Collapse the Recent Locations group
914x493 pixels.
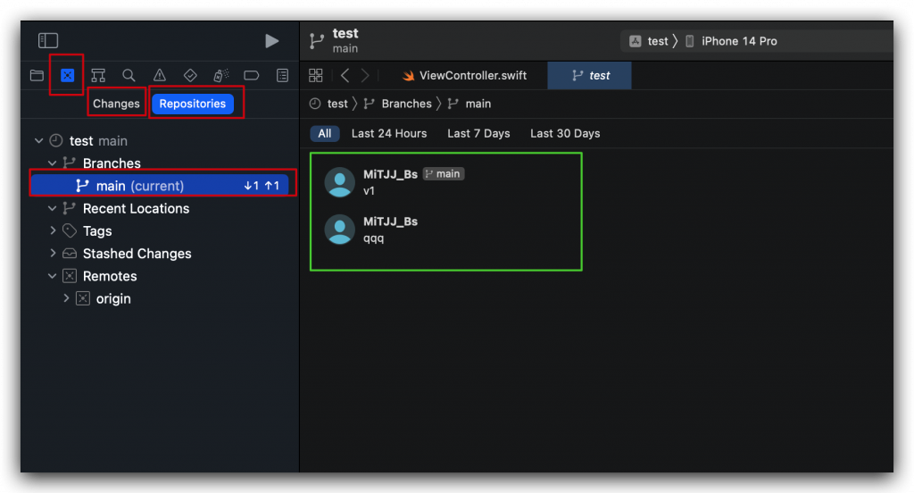point(52,208)
